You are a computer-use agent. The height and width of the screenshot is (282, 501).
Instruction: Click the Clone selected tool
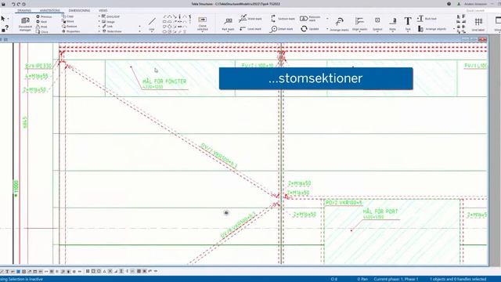(x=202, y=24)
